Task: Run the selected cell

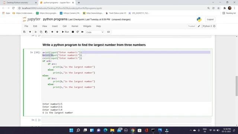Action: pos(65,32)
